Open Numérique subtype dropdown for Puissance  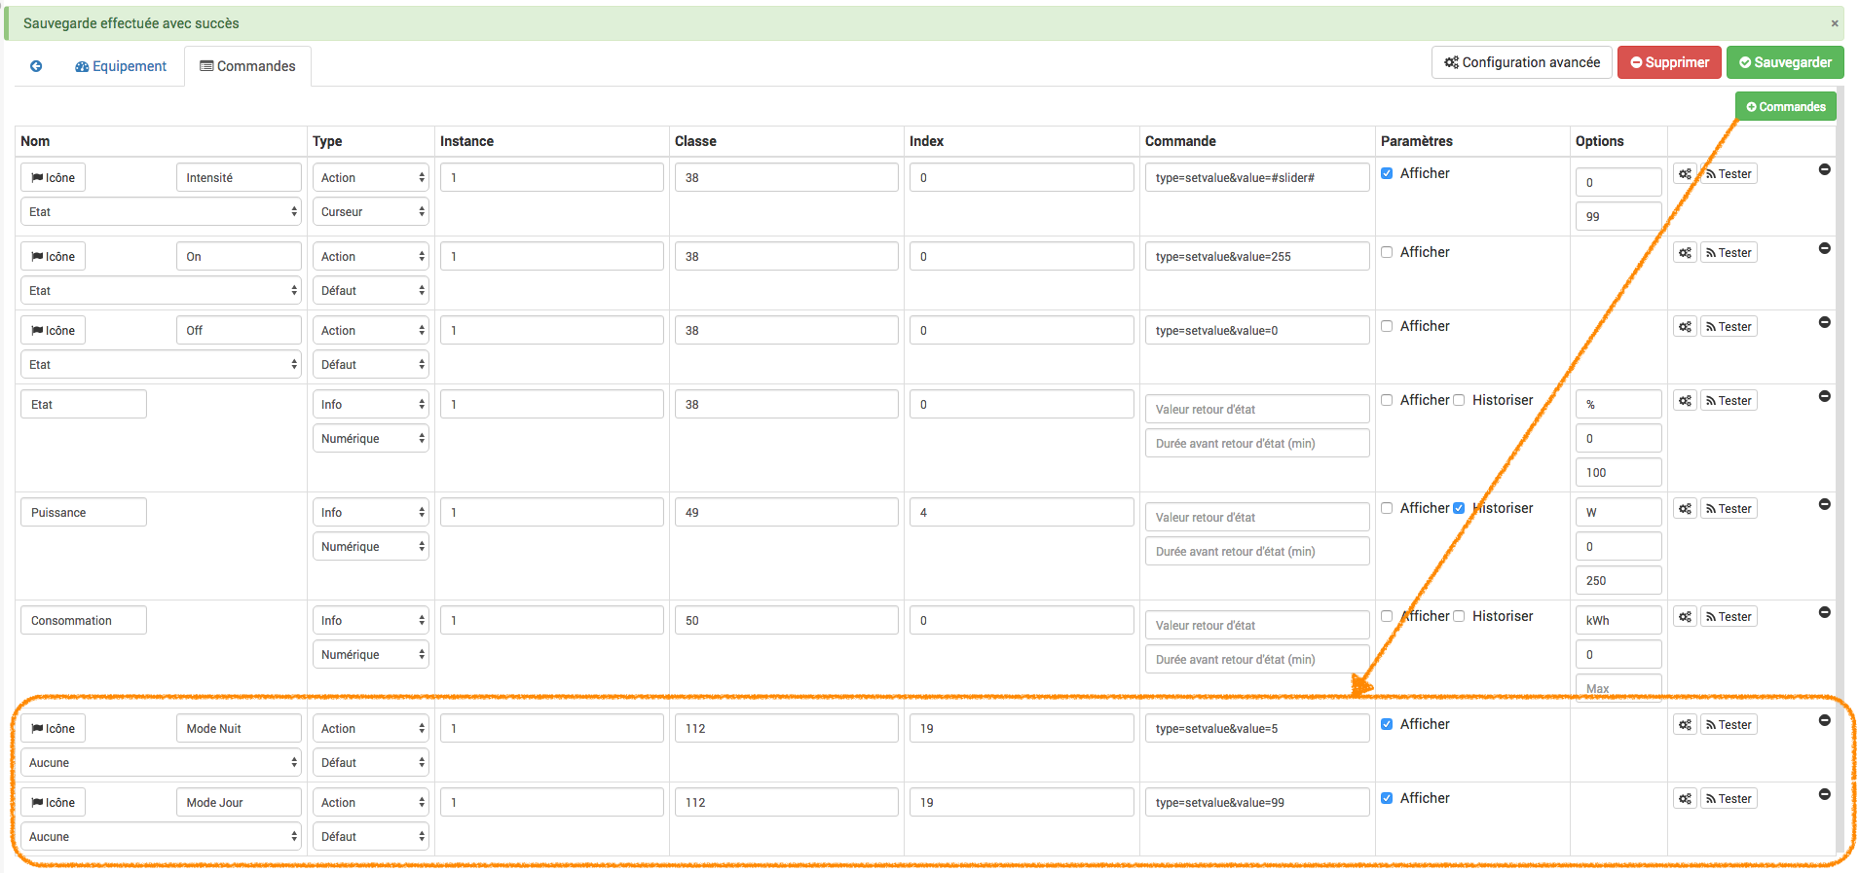[370, 547]
